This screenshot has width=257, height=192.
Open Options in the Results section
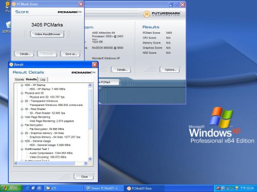click(170, 70)
